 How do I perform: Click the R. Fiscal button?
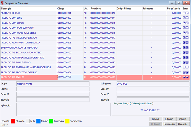(155, 124)
